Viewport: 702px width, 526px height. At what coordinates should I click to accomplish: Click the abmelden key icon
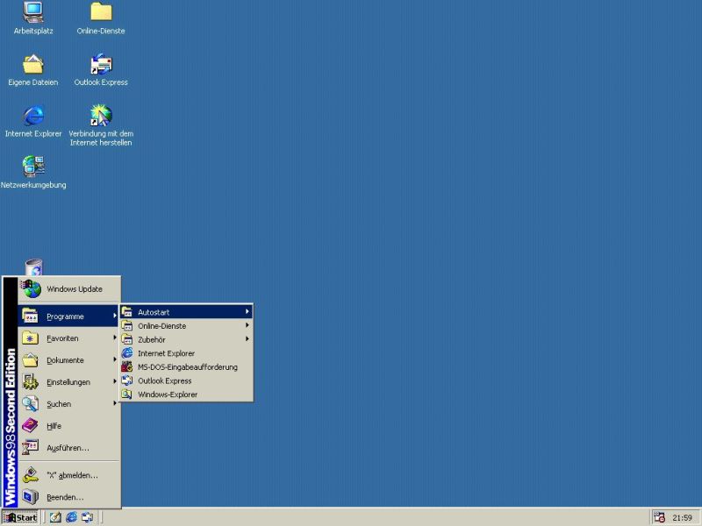pyautogui.click(x=31, y=475)
